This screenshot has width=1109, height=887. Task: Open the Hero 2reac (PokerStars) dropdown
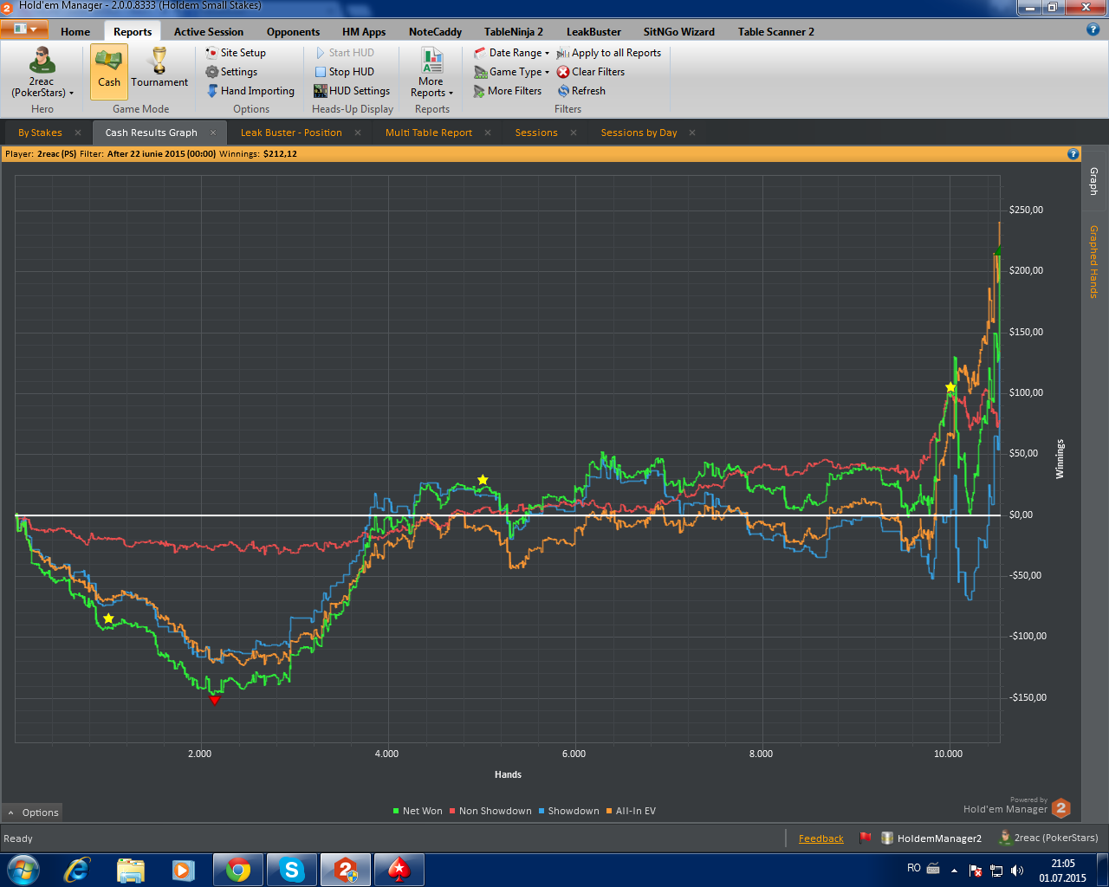(x=42, y=72)
